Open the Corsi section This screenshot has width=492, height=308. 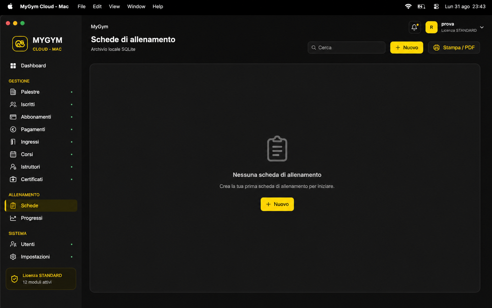coord(41,154)
